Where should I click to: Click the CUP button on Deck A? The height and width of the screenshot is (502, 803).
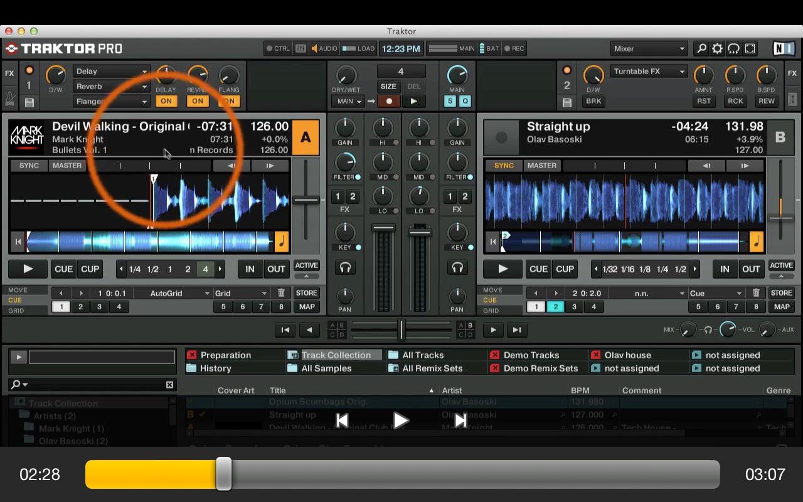90,269
